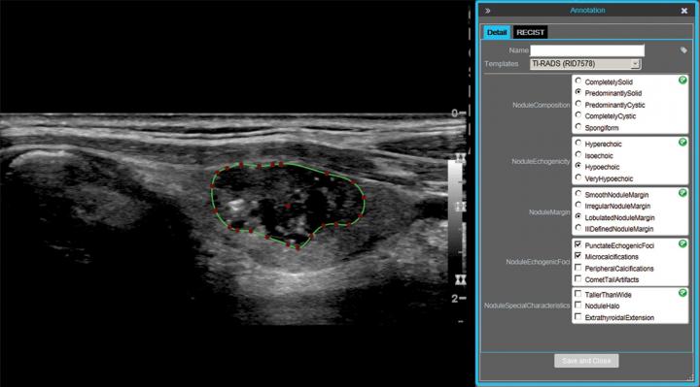Select IllDefinedNoduleMargin radio option
The height and width of the screenshot is (387, 700).
pyautogui.click(x=578, y=228)
